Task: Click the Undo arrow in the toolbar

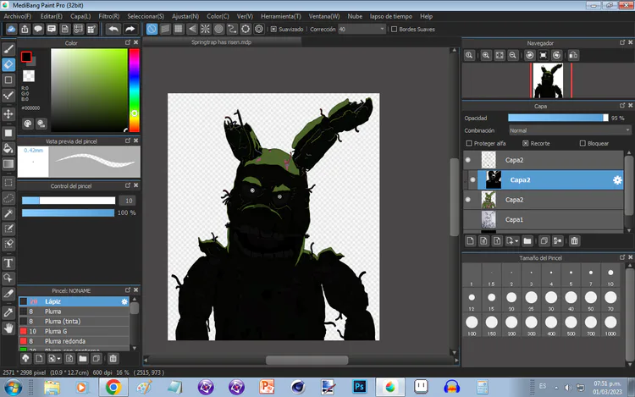Action: 113,29
